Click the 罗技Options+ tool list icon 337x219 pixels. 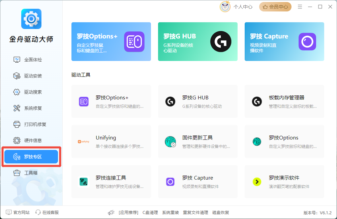(84, 101)
